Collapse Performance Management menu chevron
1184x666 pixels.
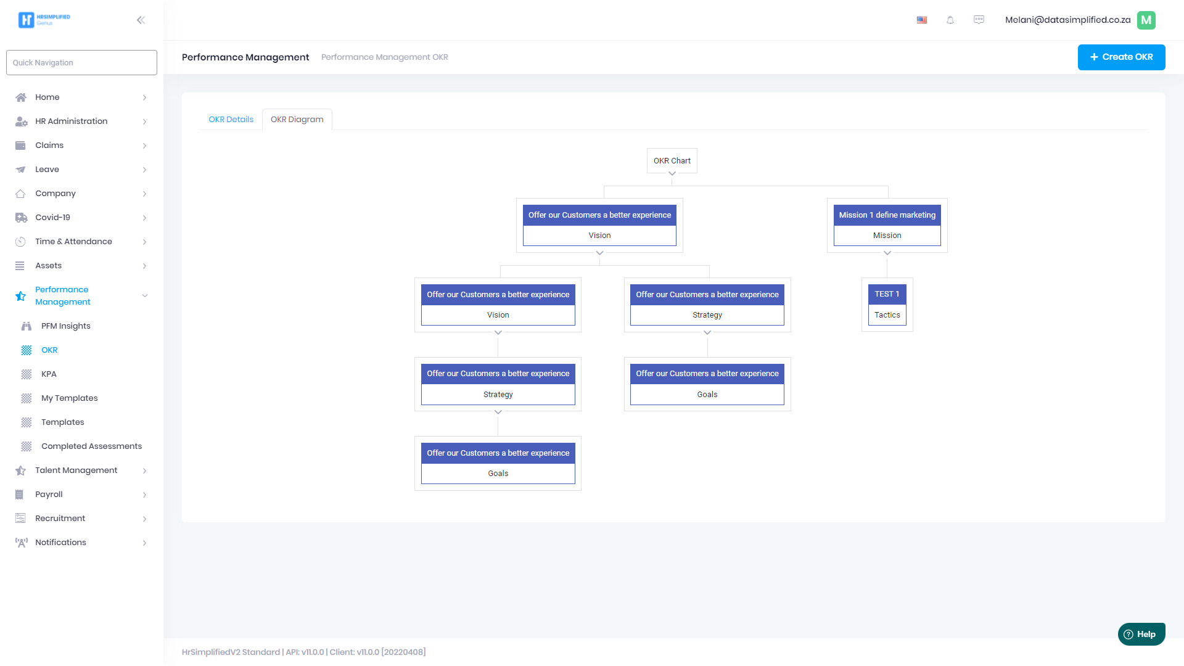(145, 296)
